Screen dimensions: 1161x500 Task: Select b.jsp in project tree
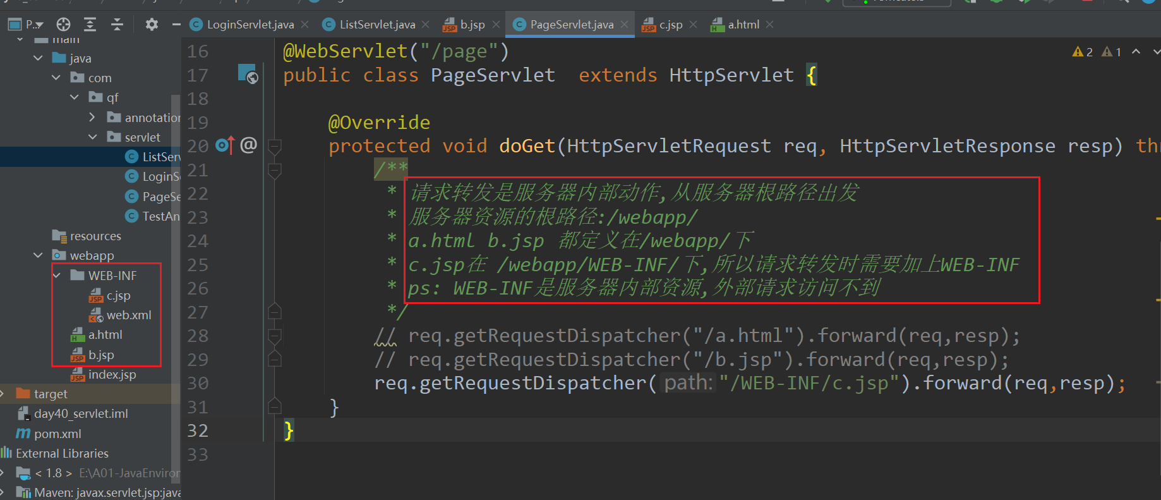[x=92, y=355]
